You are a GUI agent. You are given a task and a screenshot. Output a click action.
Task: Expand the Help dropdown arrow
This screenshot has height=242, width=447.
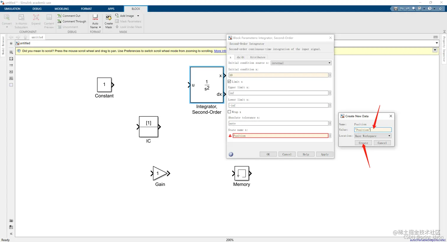click(434, 9)
